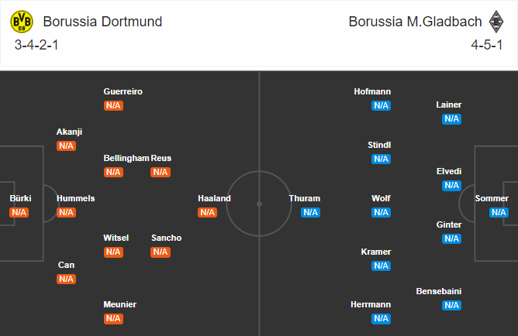The width and height of the screenshot is (518, 336).
Task: Select Lainer's blue N/A rating badge
Action: tap(451, 118)
